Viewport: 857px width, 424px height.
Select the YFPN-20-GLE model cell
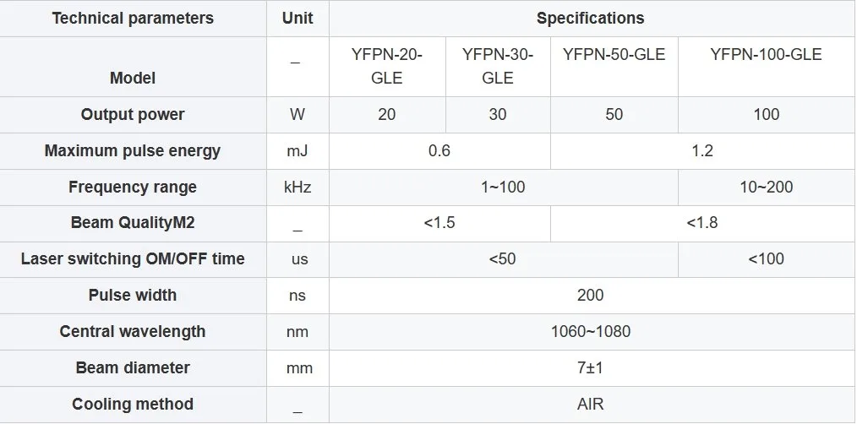point(387,67)
